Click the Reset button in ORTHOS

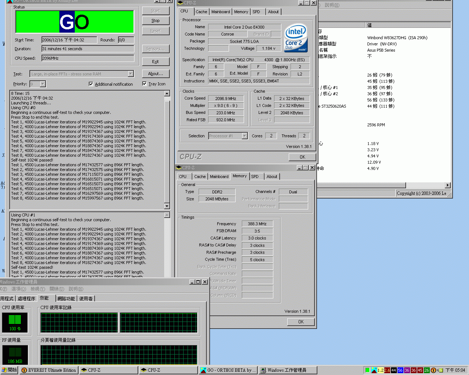point(156,31)
